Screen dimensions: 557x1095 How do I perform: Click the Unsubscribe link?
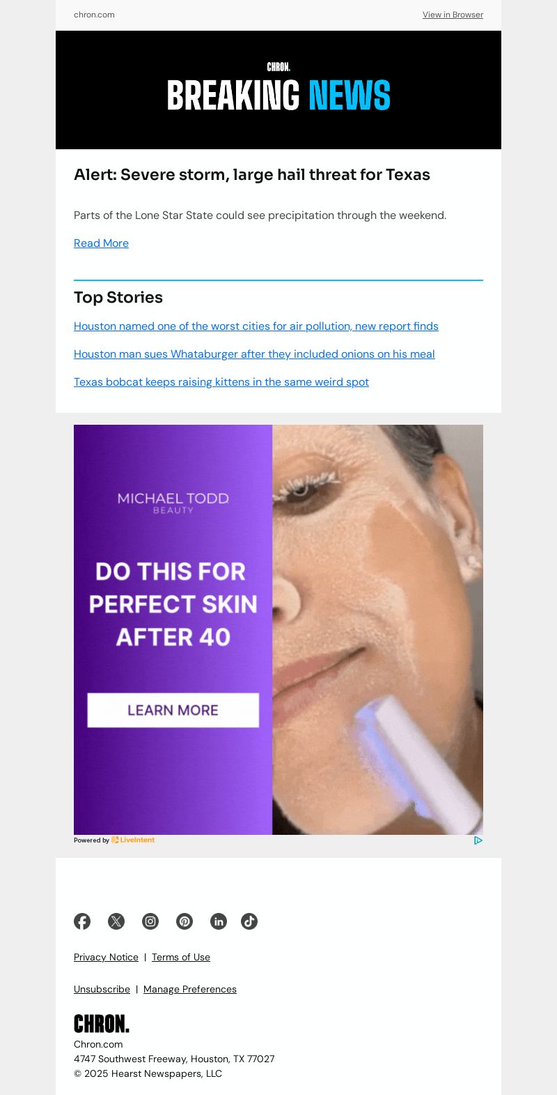tap(102, 990)
